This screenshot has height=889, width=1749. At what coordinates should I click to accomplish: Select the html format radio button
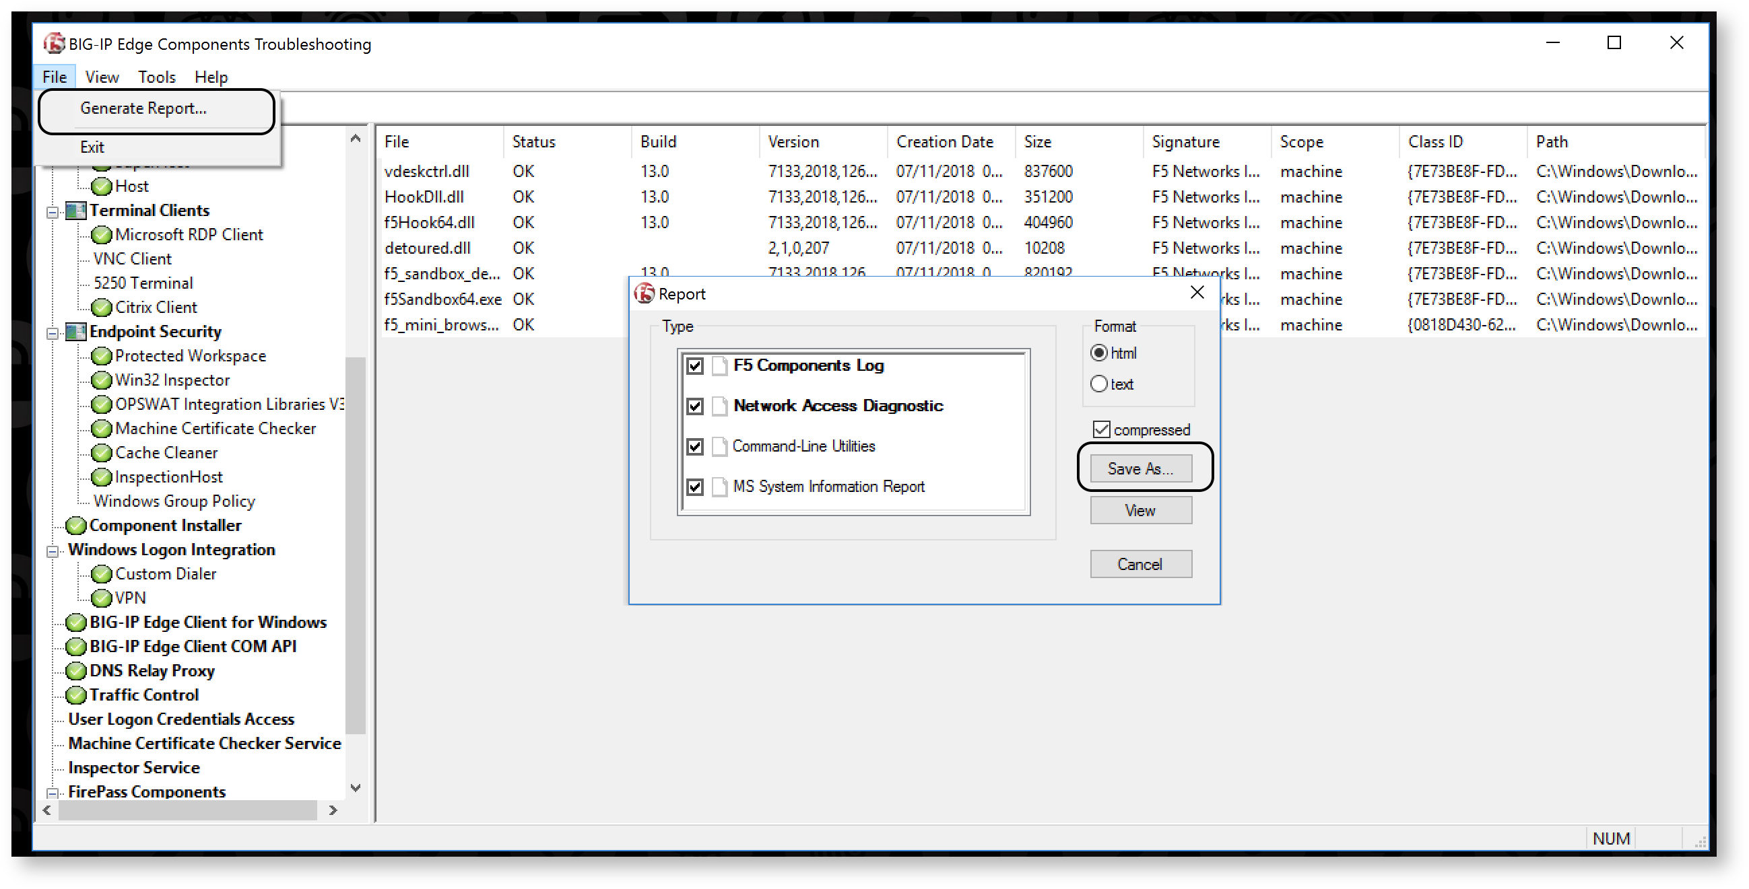1098,353
